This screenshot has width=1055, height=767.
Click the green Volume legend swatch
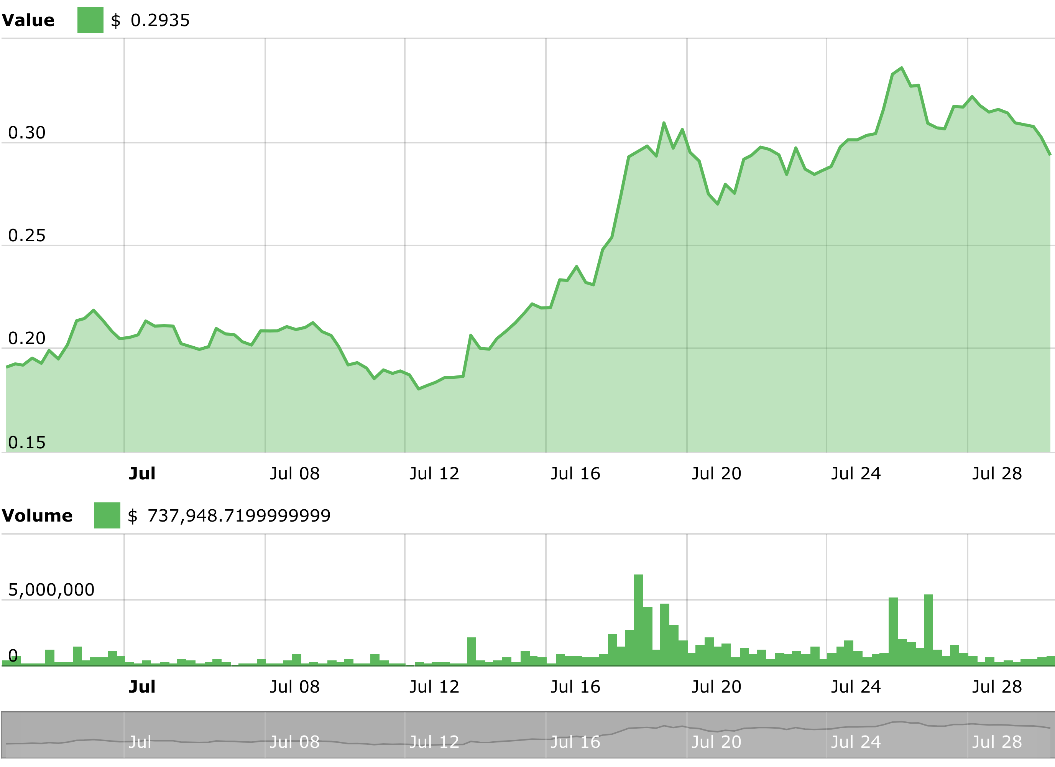pyautogui.click(x=107, y=515)
